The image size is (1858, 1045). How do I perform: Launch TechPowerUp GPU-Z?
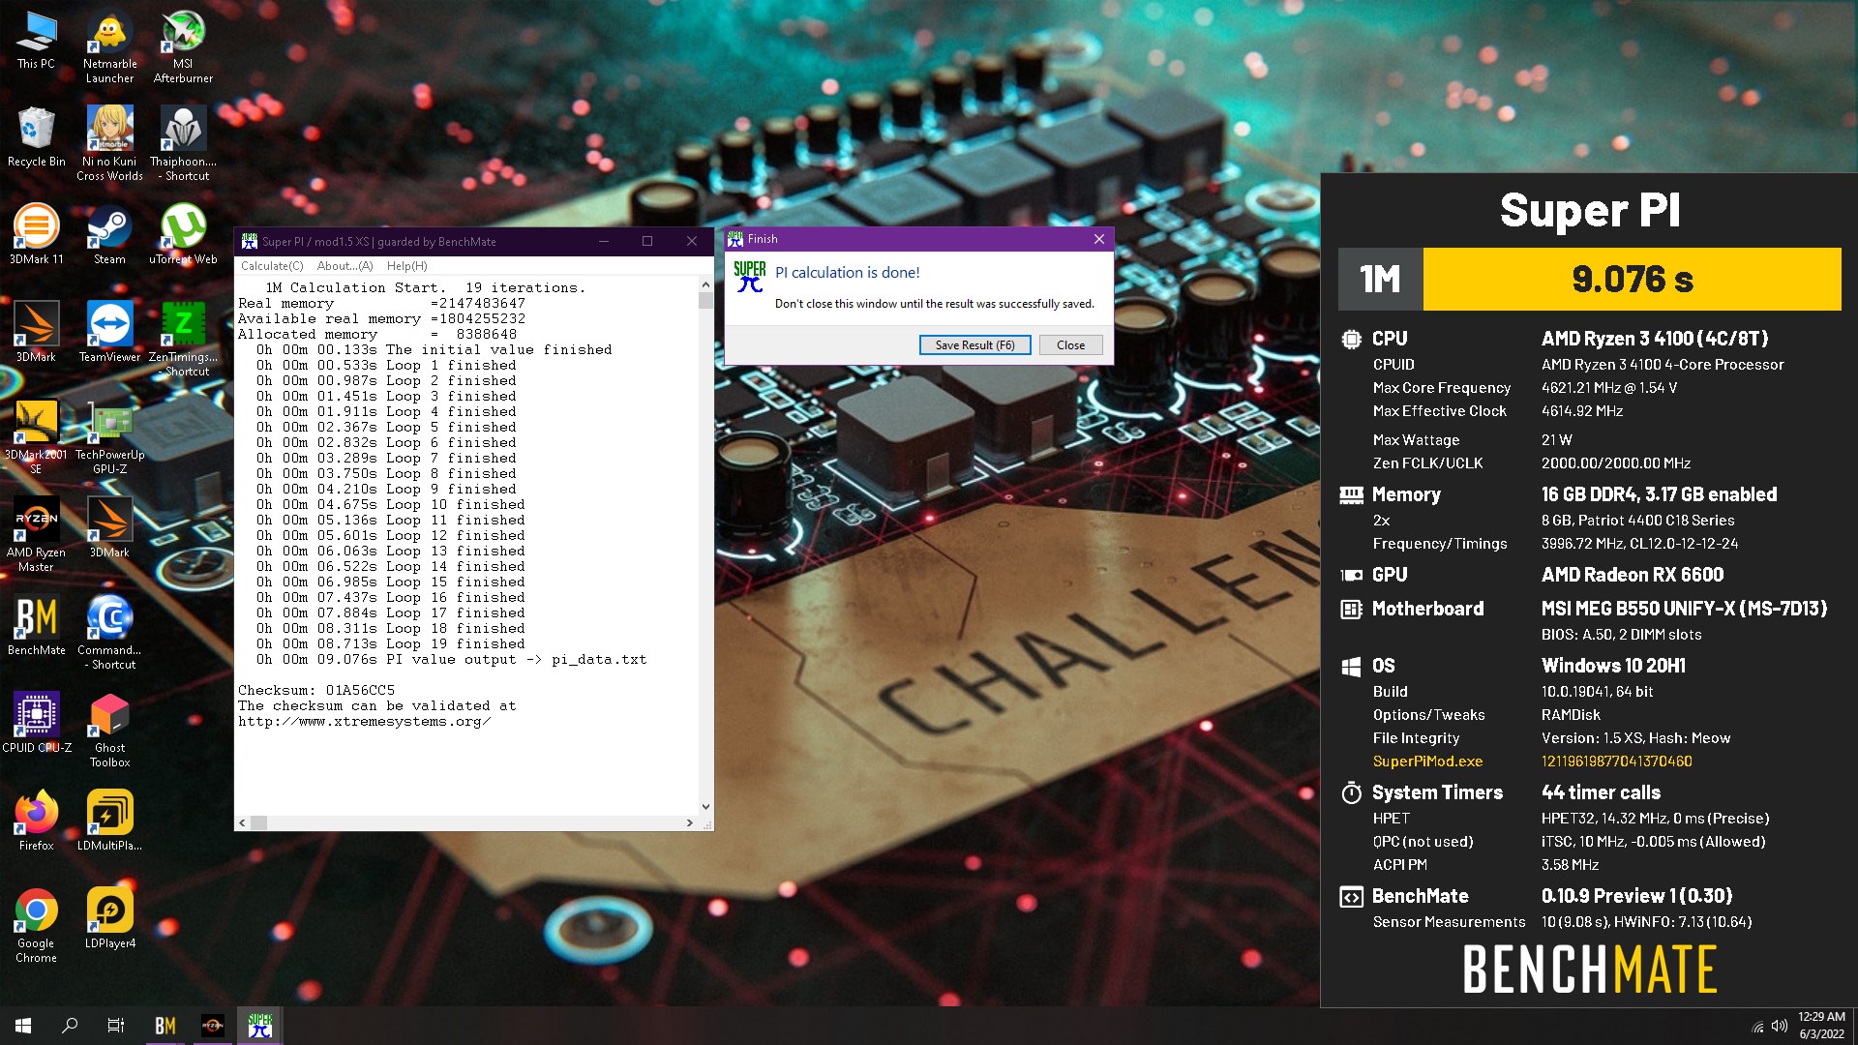[x=109, y=437]
